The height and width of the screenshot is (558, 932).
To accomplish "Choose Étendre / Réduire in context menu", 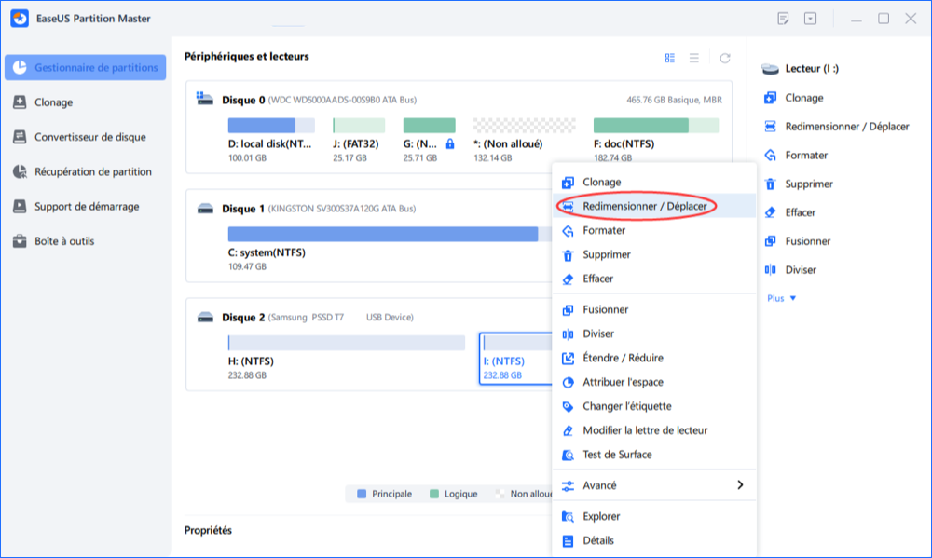I will (x=654, y=358).
